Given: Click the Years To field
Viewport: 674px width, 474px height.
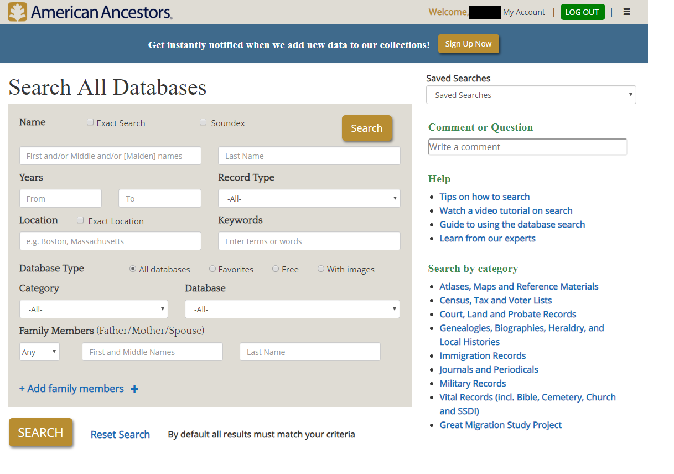Looking at the screenshot, I should pos(160,198).
